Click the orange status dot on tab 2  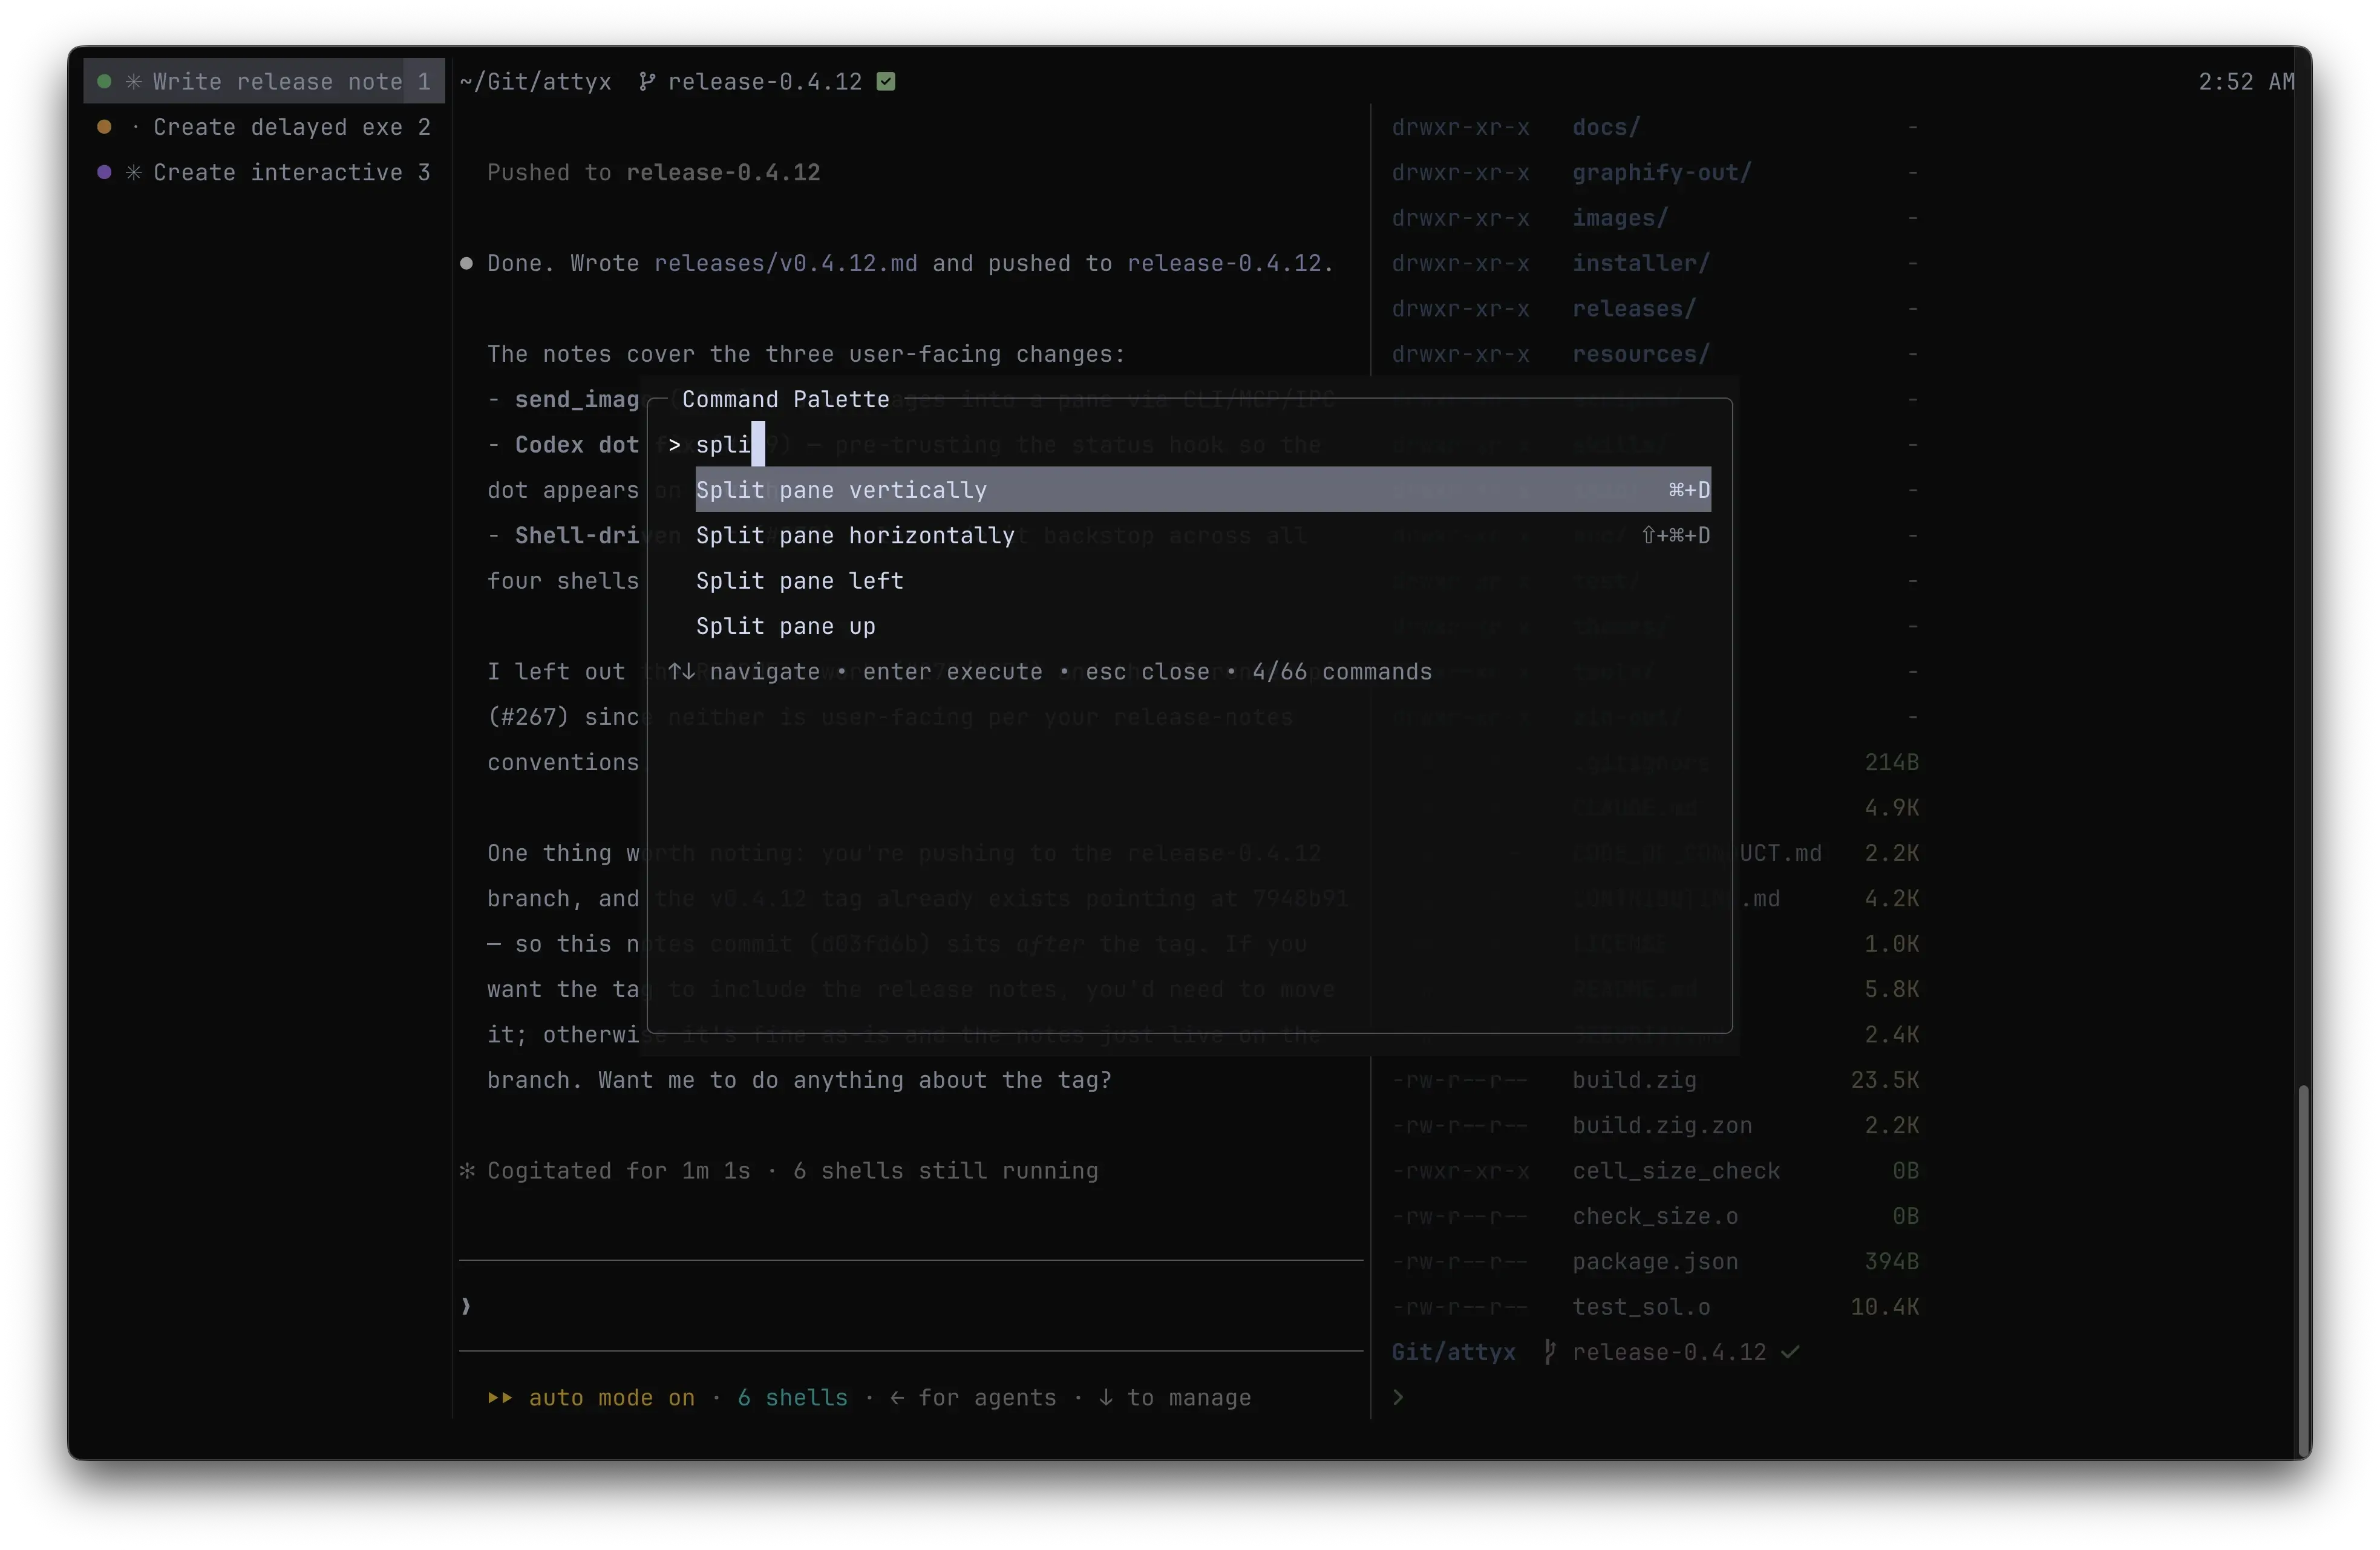click(x=104, y=127)
